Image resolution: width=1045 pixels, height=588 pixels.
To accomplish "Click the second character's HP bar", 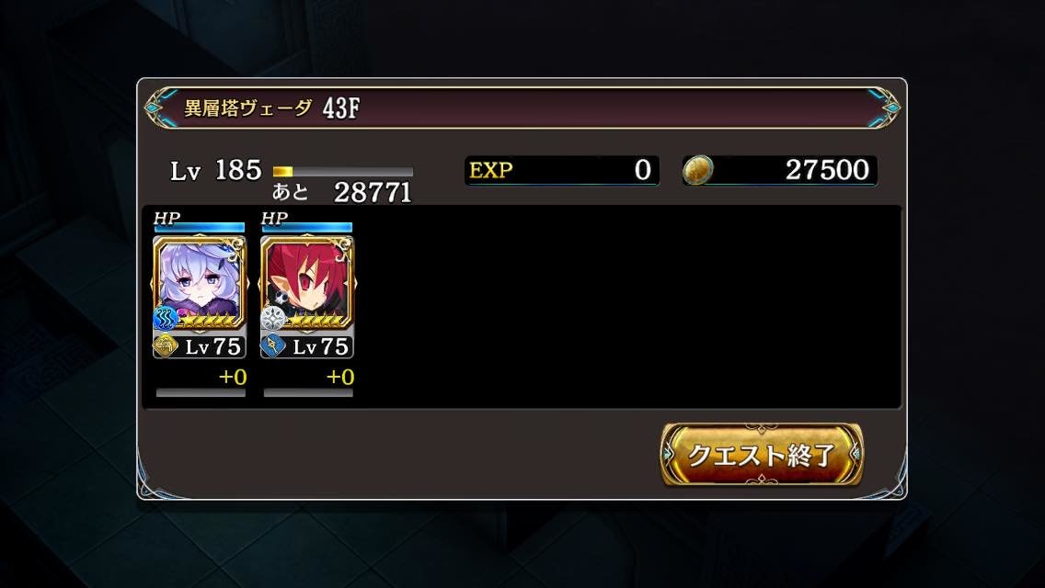I will point(307,228).
